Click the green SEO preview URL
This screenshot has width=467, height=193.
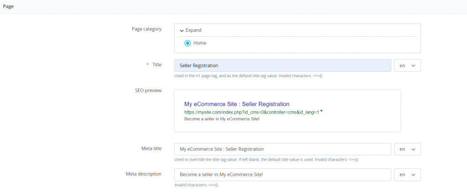(x=251, y=112)
